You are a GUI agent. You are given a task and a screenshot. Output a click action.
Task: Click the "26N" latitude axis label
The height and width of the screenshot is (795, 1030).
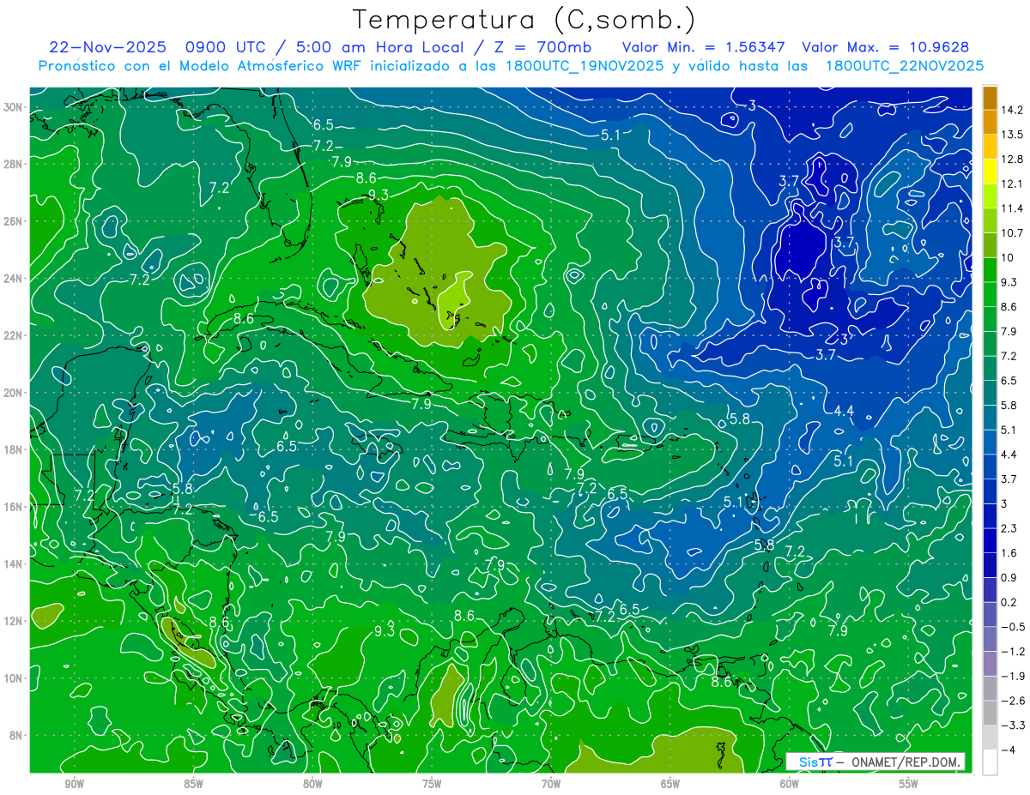click(15, 221)
